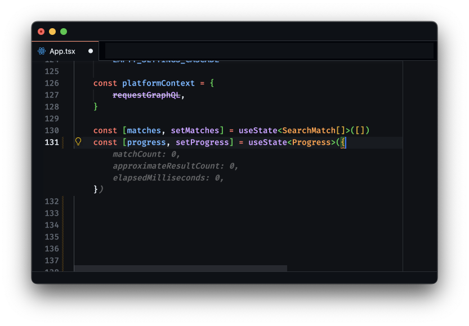
Task: Click the React icon on App.tsx tab
Action: pos(42,51)
